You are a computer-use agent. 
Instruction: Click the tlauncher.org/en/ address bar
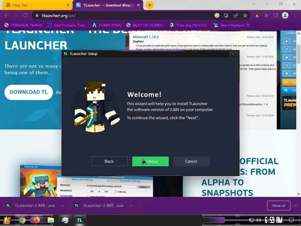(123, 16)
